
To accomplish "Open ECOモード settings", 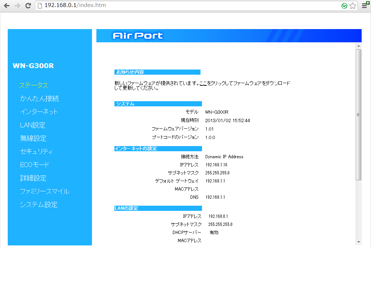I will pos(35,165).
